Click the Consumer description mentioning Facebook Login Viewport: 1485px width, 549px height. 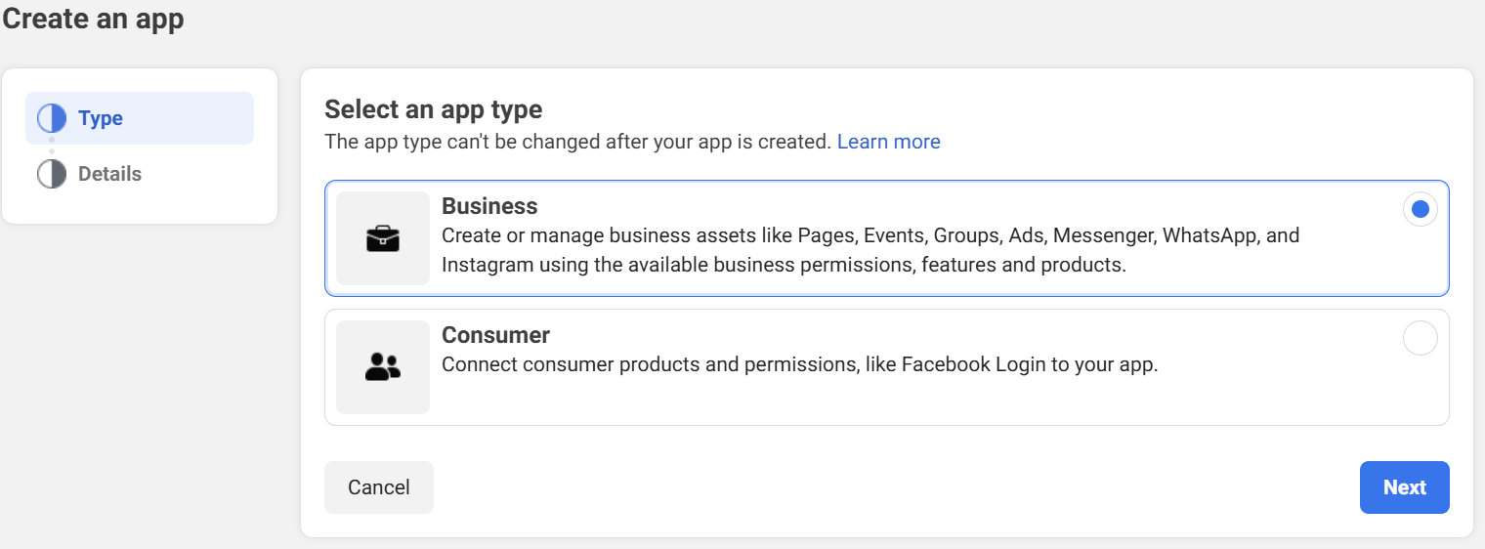(x=799, y=365)
